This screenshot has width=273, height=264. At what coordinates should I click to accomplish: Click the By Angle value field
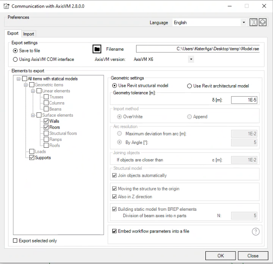point(244,142)
